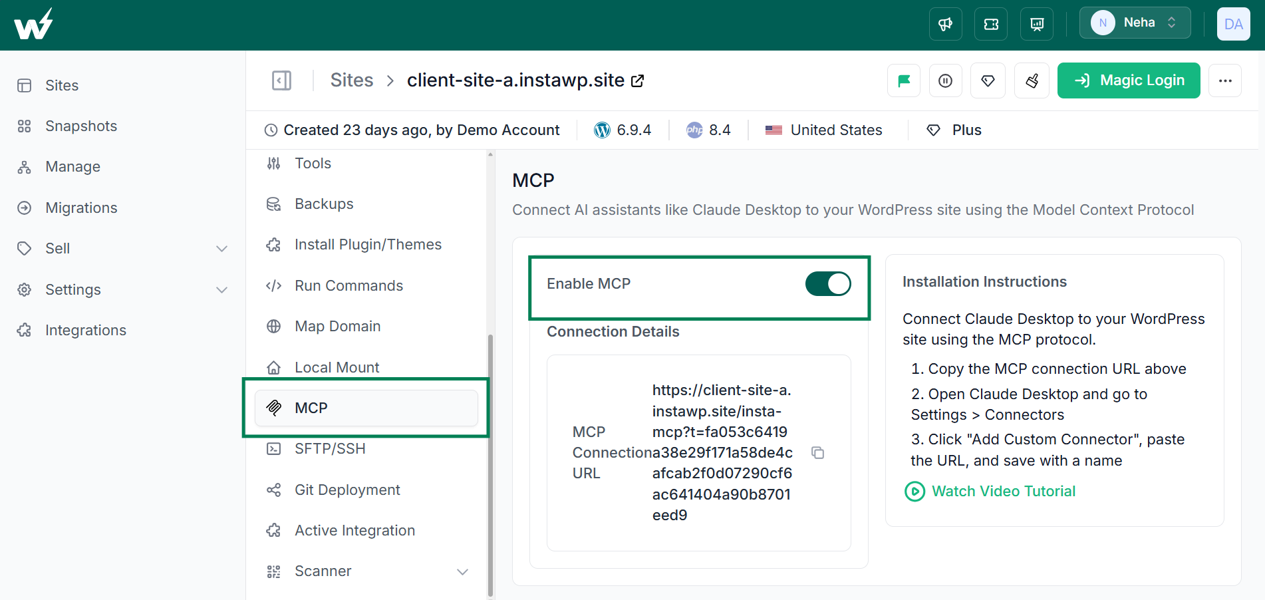1265x600 pixels.
Task: Expand the Sell menu chevron
Action: click(x=222, y=249)
